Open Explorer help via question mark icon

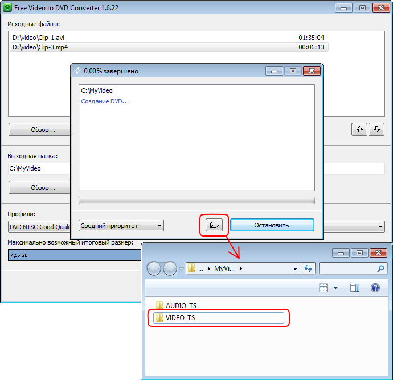coord(375,288)
